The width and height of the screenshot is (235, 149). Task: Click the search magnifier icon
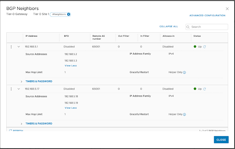click(188, 27)
